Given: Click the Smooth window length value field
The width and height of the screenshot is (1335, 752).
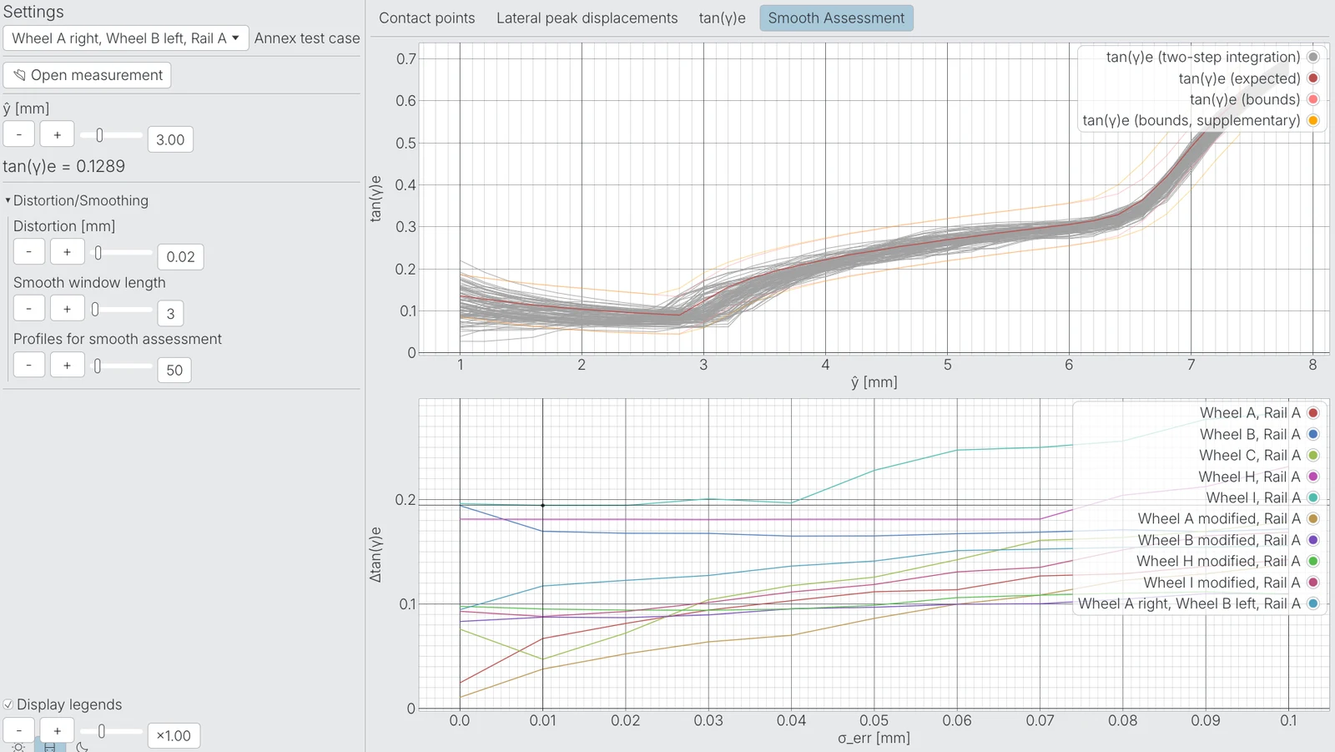Looking at the screenshot, I should point(170,314).
